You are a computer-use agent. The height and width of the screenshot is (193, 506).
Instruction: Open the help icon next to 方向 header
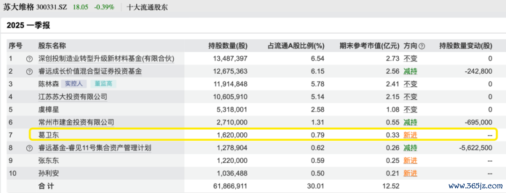[x=422, y=46]
